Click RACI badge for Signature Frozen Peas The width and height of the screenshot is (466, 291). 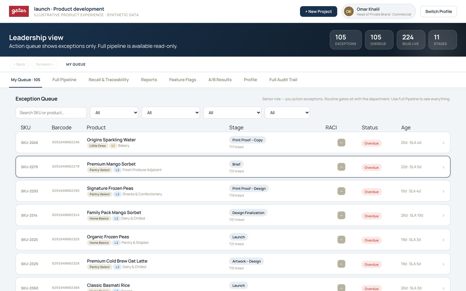[341, 191]
